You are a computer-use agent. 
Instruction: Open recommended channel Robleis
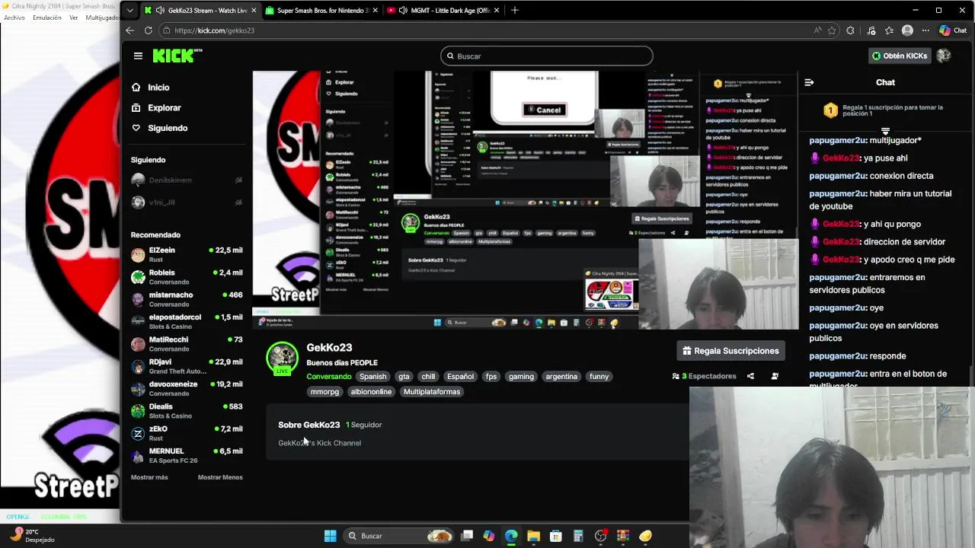coord(187,277)
